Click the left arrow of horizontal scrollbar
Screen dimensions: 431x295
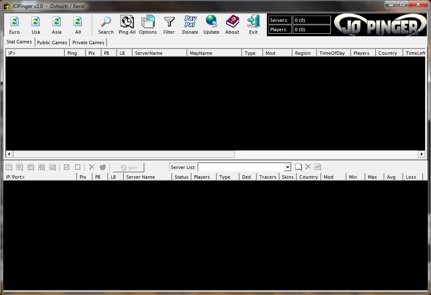tap(9, 154)
